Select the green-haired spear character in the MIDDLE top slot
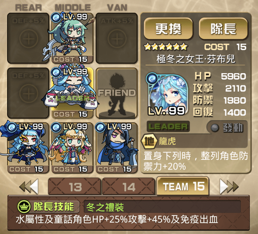The image size is (258, 234). (73, 38)
